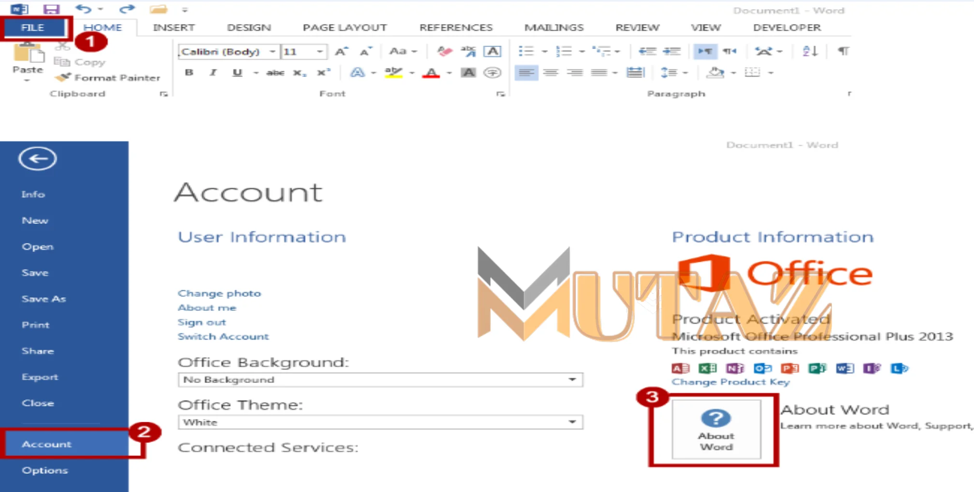
Task: Click the Borders icon
Action: 752,73
